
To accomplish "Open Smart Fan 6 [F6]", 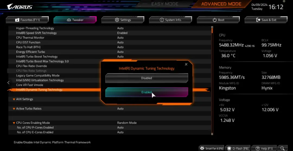I will coord(211,149).
